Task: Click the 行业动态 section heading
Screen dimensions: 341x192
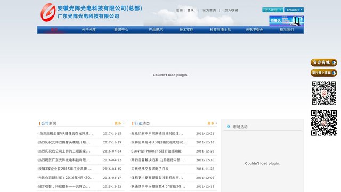Action: pyautogui.click(x=142, y=123)
